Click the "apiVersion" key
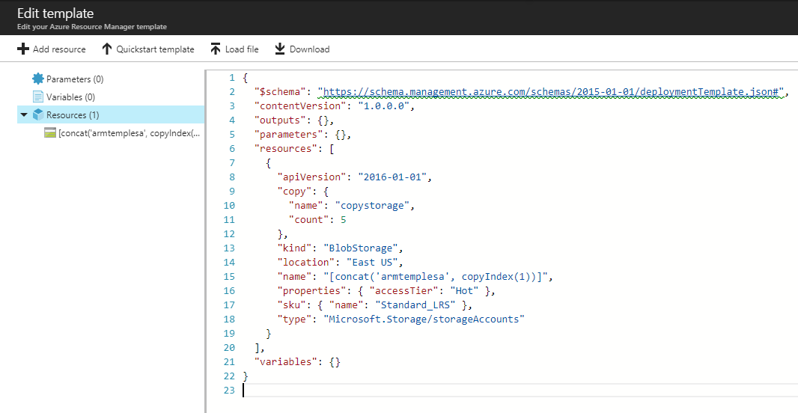This screenshot has width=798, height=413. (x=312, y=177)
